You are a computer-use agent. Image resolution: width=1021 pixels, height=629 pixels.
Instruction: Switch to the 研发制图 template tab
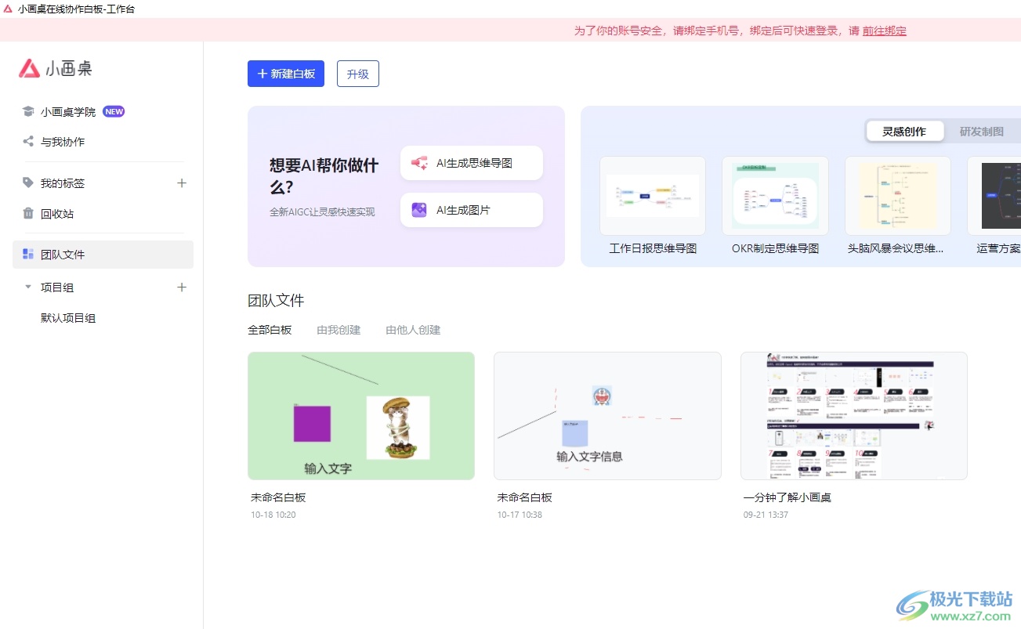point(982,132)
